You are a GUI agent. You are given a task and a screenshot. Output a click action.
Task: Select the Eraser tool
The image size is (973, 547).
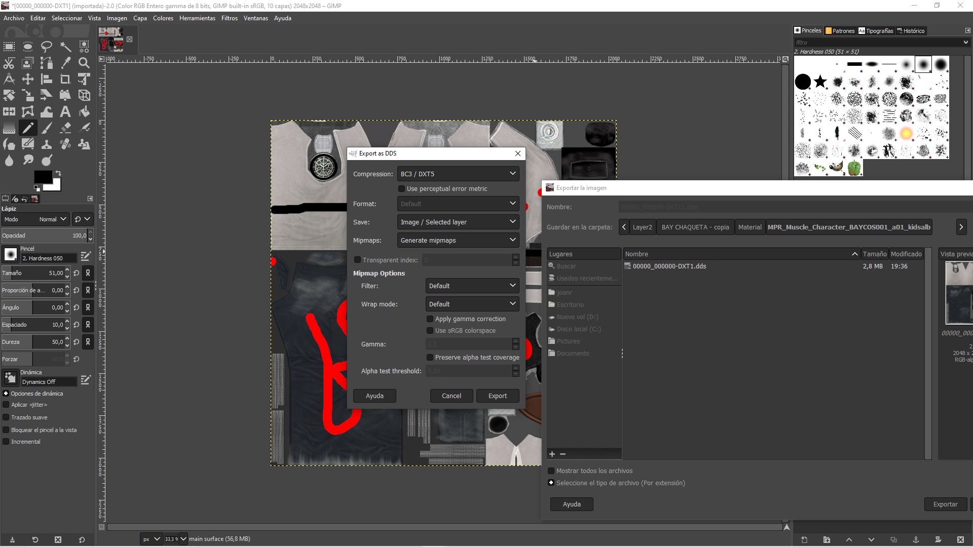(65, 128)
